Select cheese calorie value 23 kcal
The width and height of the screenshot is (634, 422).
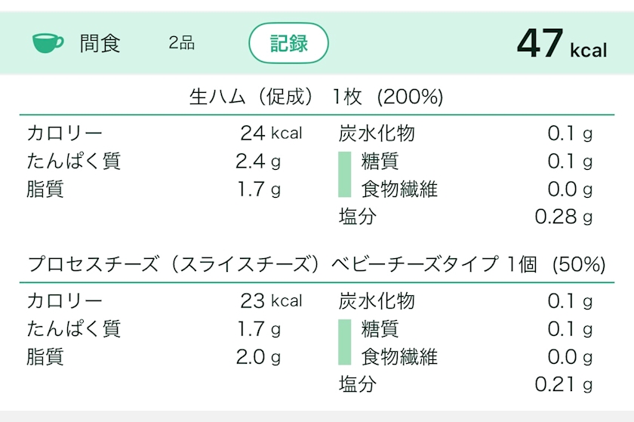tap(270, 301)
